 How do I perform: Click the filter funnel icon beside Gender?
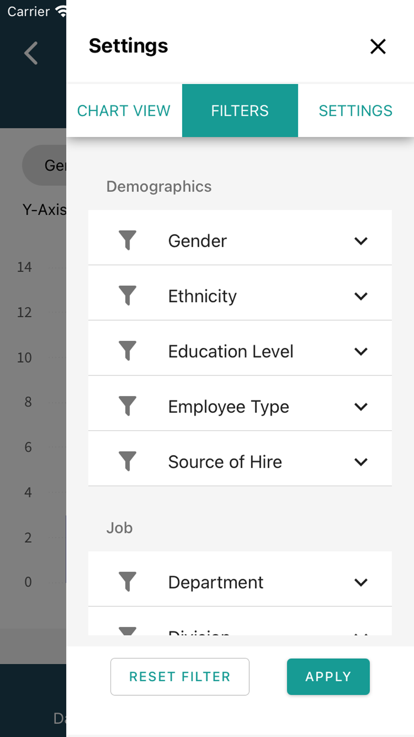128,240
